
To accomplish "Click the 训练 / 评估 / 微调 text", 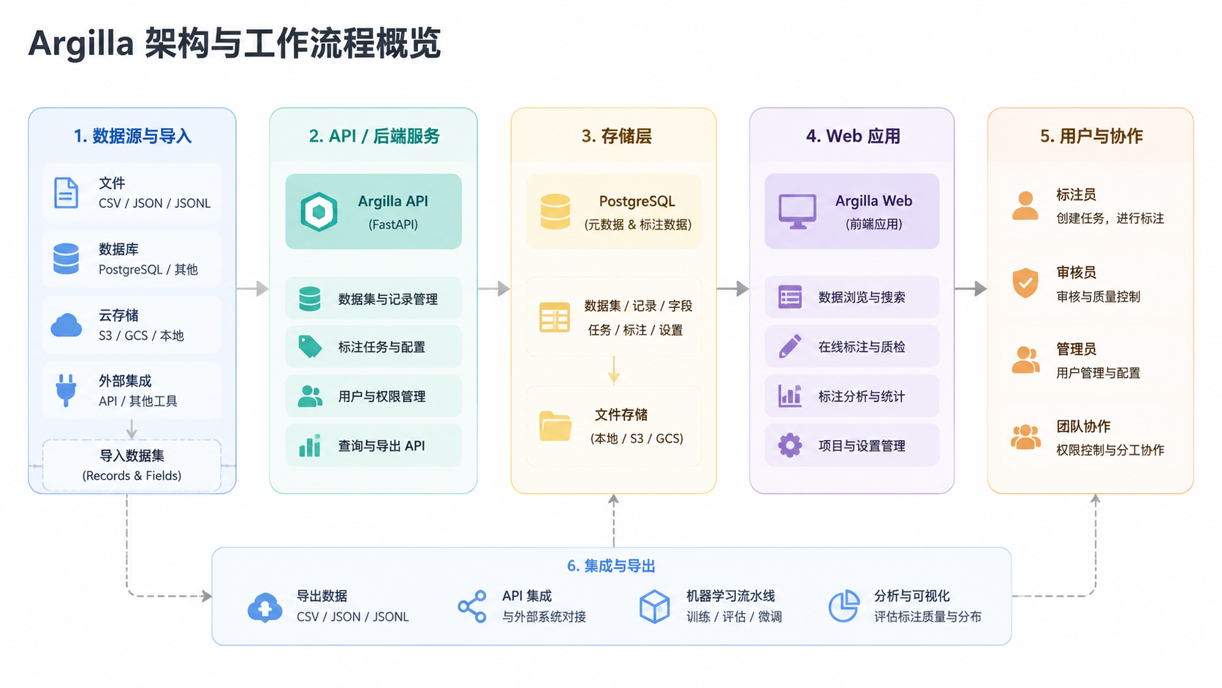I will click(x=734, y=617).
